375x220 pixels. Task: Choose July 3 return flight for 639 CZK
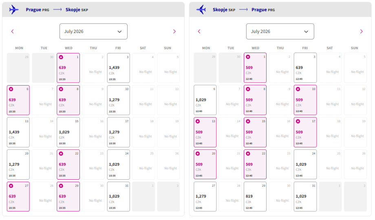point(305,68)
